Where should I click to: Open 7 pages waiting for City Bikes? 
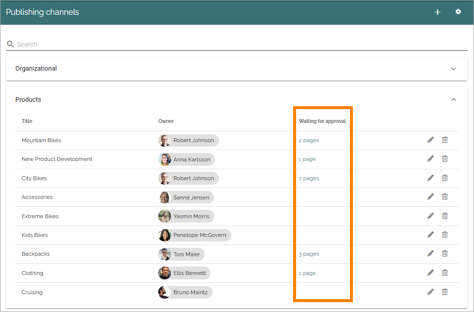click(x=308, y=178)
